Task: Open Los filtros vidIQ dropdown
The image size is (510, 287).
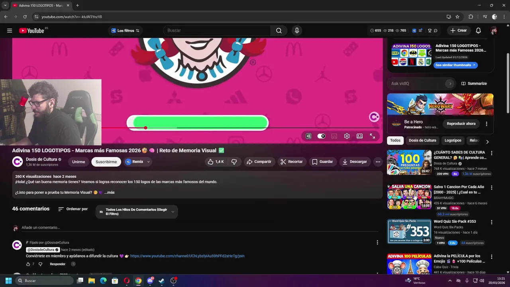Action: (x=126, y=31)
